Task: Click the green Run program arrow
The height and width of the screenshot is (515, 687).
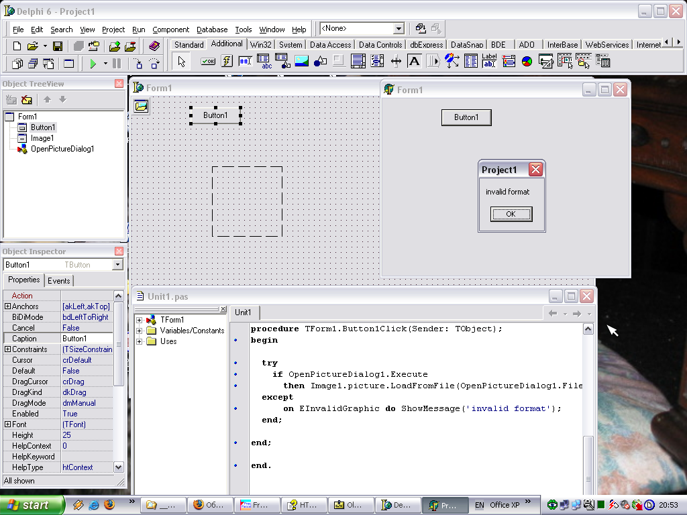Action: [x=93, y=64]
